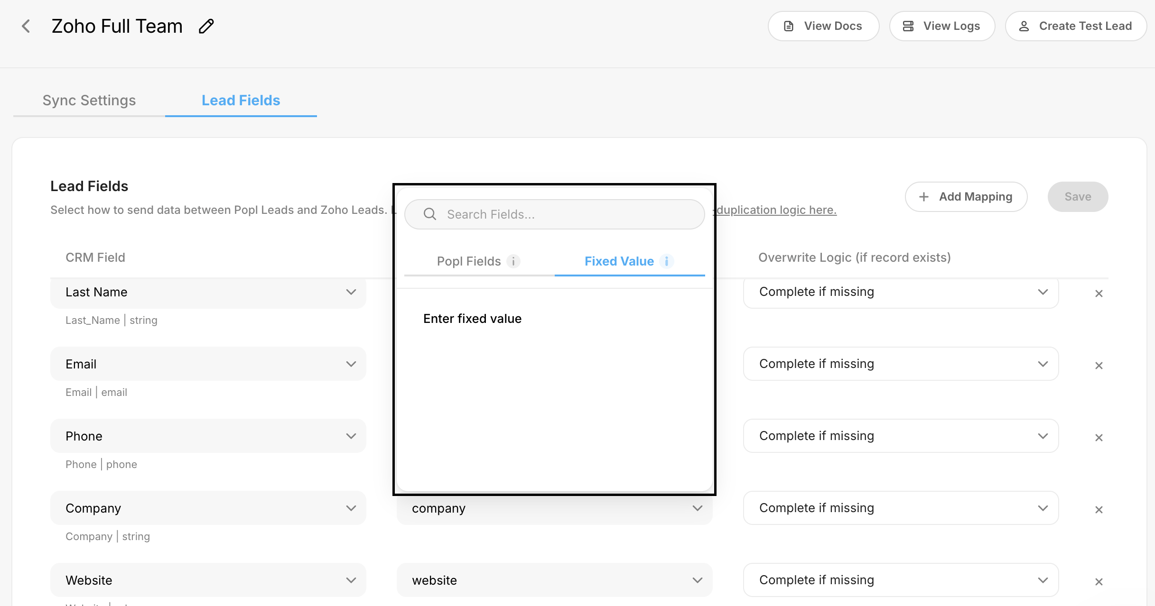
Task: Remove the Email mapping row
Action: [1099, 366]
